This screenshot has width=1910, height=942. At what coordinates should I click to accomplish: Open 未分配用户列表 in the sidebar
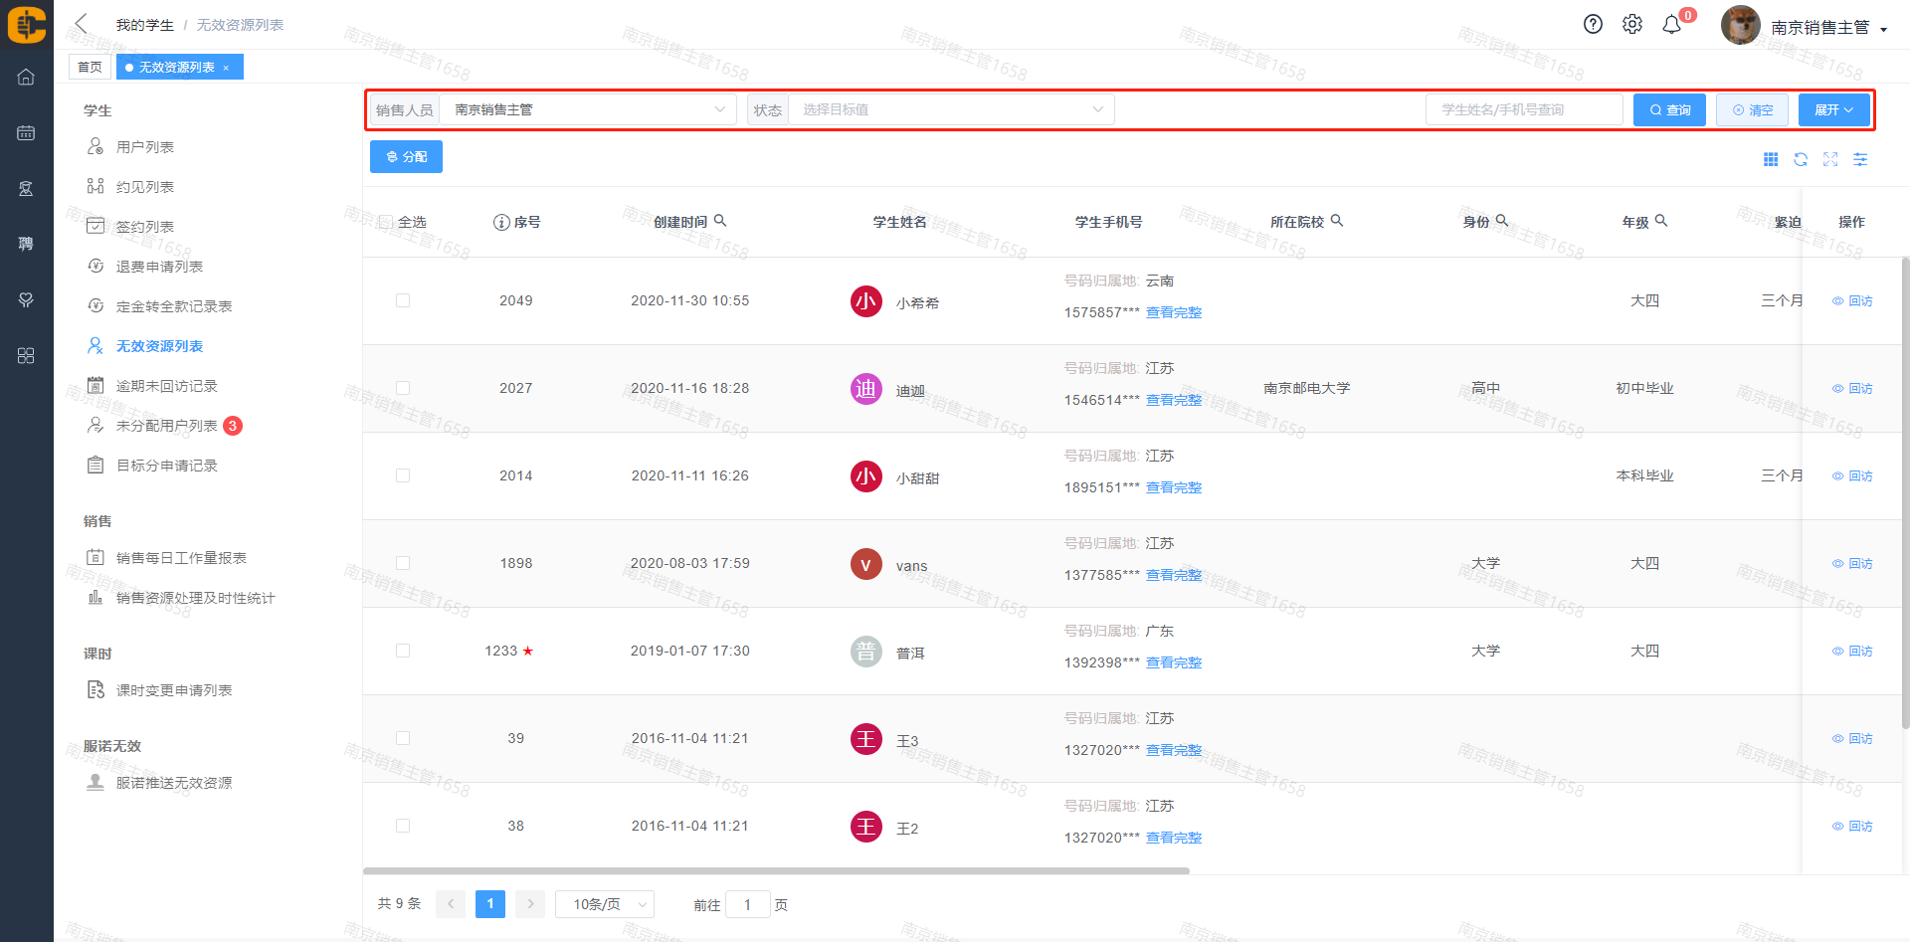tap(166, 426)
